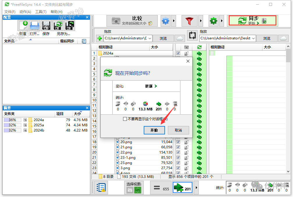Open filter settings arrow dropdown
Image resolution: width=293 pixels, height=197 pixels.
pyautogui.click(x=201, y=21)
